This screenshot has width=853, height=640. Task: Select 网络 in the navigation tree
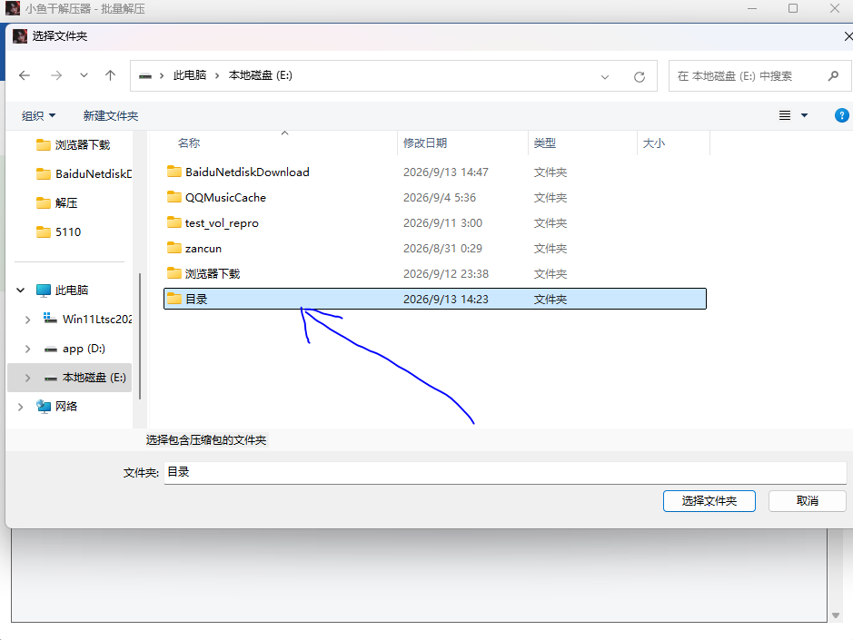tap(56, 406)
